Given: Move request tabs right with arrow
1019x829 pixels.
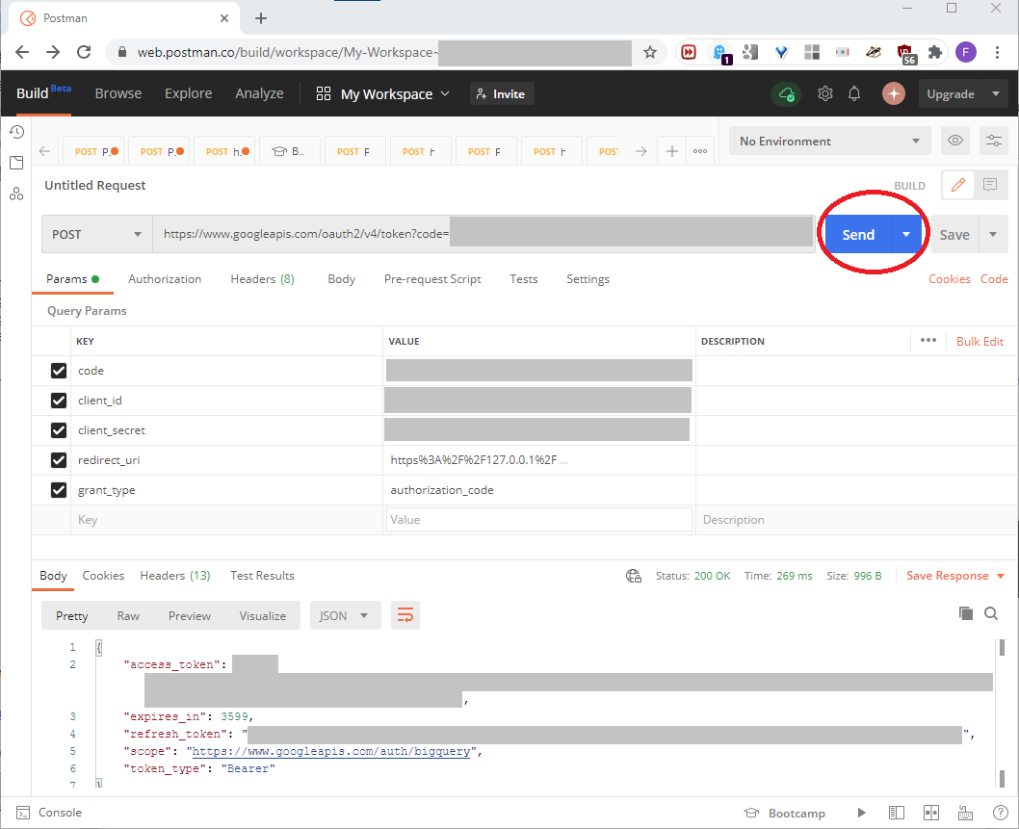Looking at the screenshot, I should (x=640, y=151).
